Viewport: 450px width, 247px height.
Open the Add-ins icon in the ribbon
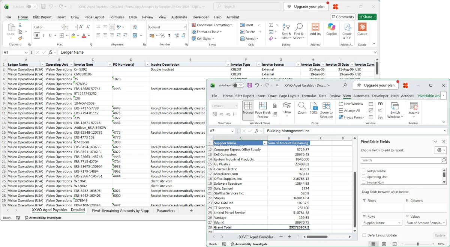click(x=315, y=29)
